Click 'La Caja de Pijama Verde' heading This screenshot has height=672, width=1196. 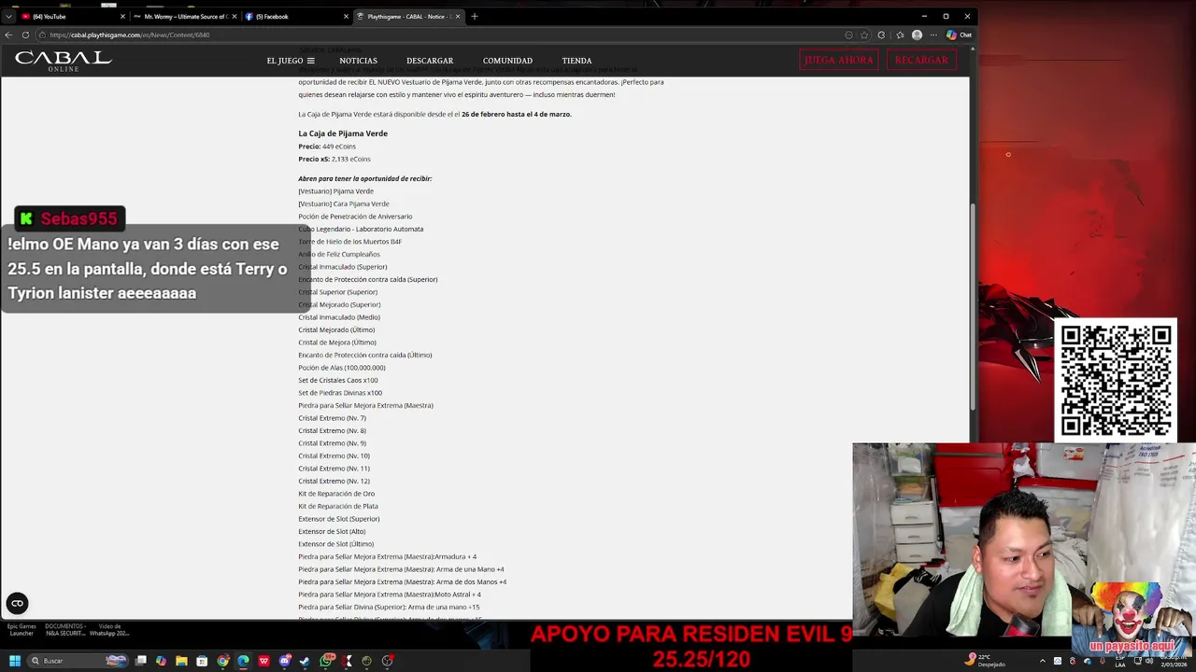pyautogui.click(x=343, y=133)
